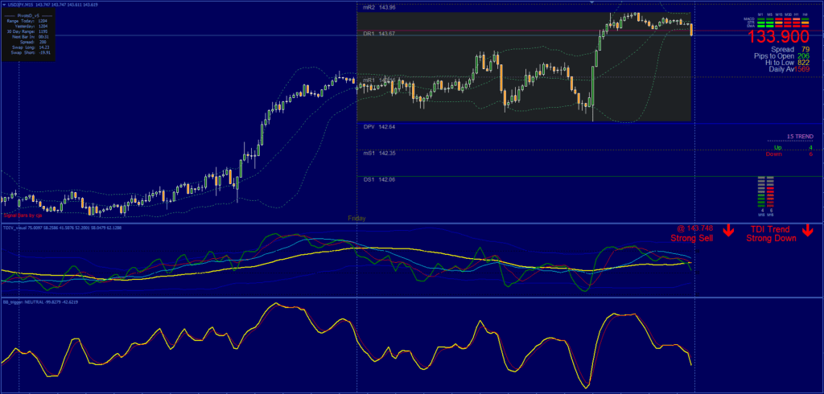Click the Next Bar In countdown 00:31
The image size is (824, 394).
pos(43,37)
